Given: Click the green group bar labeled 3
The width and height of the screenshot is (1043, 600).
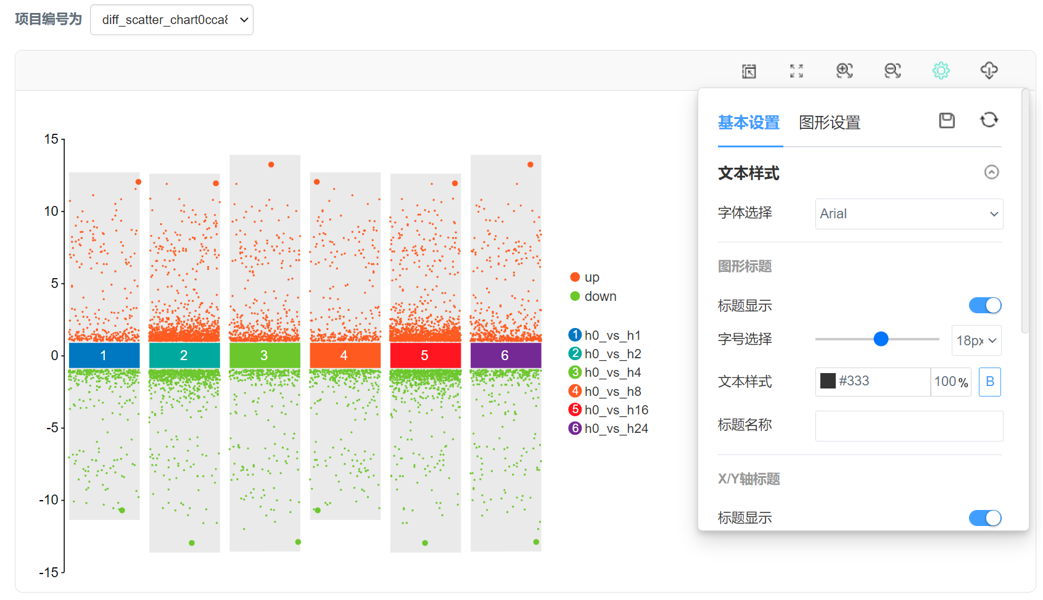Looking at the screenshot, I should (x=265, y=355).
